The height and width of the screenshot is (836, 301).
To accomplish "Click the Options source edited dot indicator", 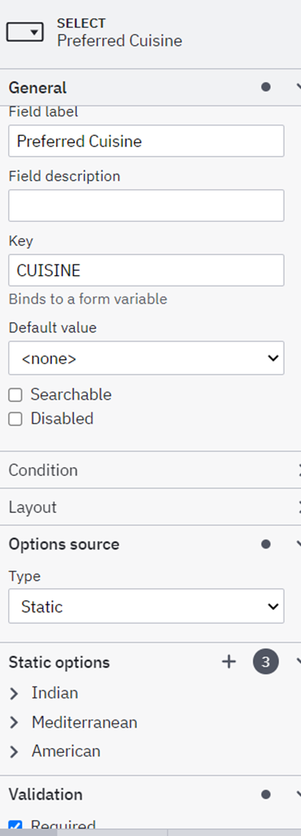I will coord(266,544).
